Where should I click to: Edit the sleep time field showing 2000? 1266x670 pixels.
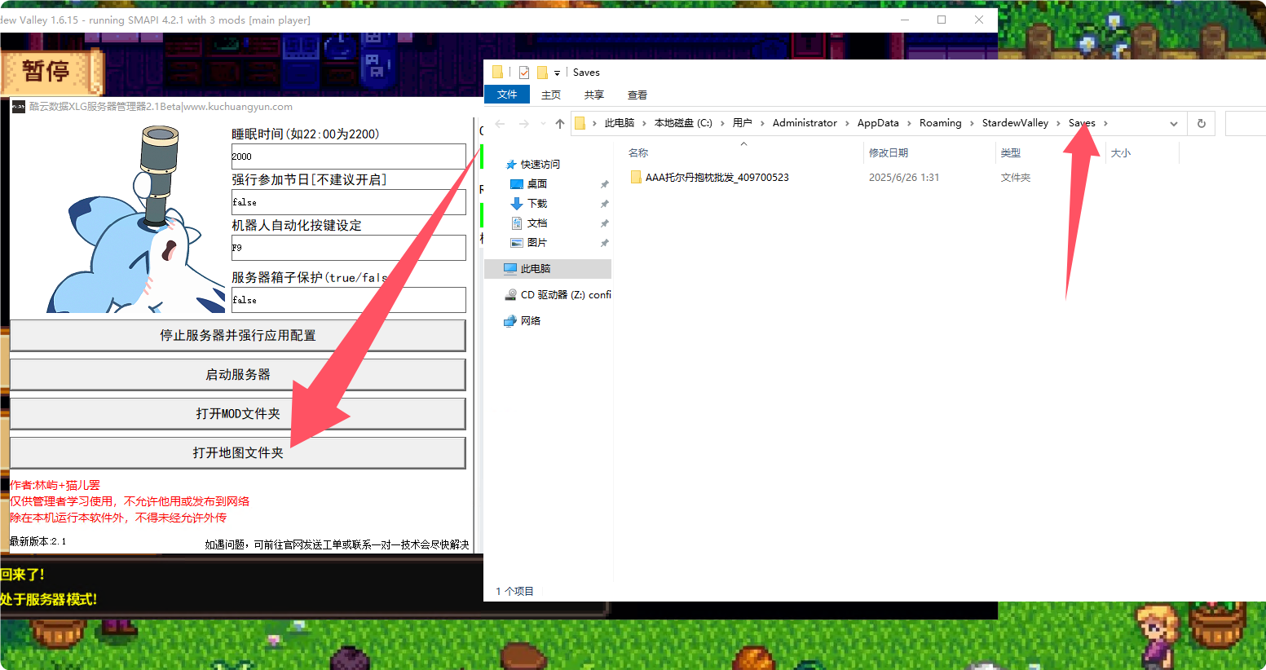pyautogui.click(x=348, y=156)
